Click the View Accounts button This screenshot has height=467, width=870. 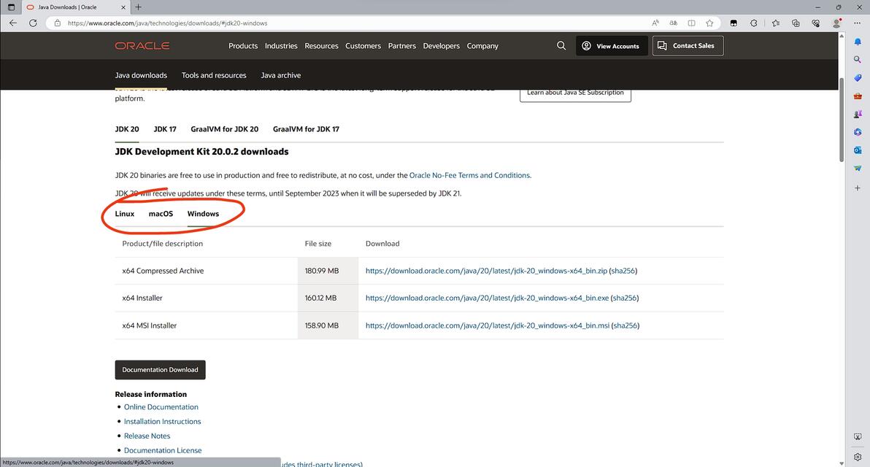point(612,46)
